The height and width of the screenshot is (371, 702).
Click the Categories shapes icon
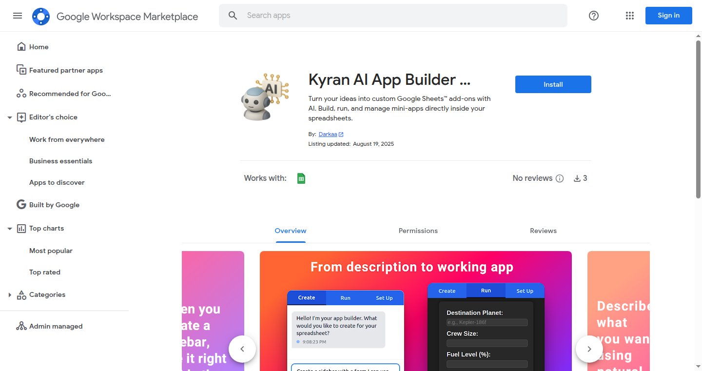tap(21, 294)
